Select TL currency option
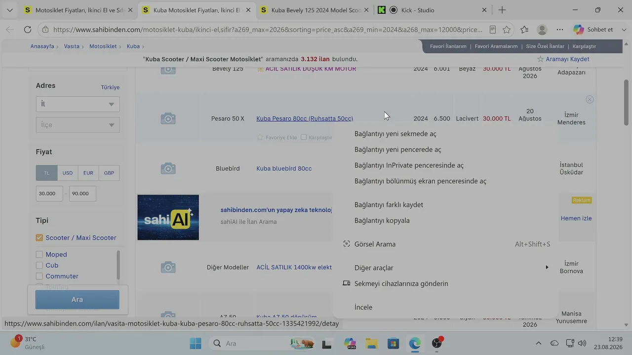 point(47,173)
